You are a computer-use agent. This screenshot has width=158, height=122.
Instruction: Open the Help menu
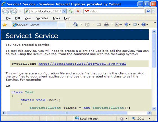pyautogui.click(x=67, y=18)
